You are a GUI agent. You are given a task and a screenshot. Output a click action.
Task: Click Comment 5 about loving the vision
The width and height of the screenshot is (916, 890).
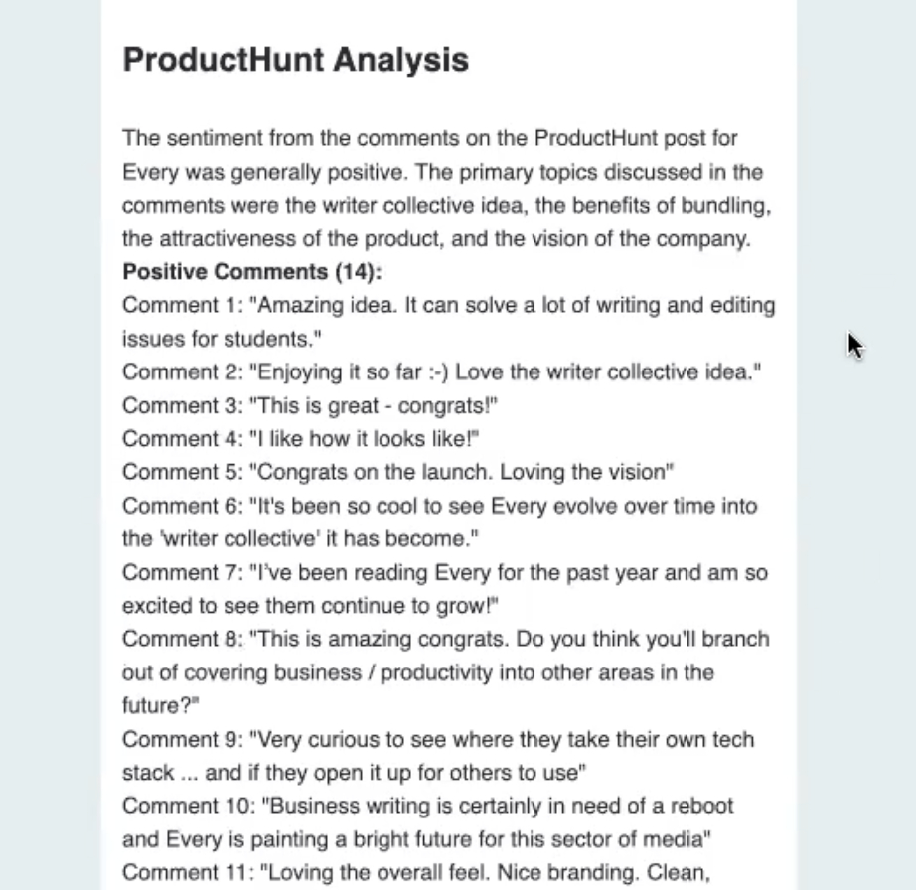[398, 473]
